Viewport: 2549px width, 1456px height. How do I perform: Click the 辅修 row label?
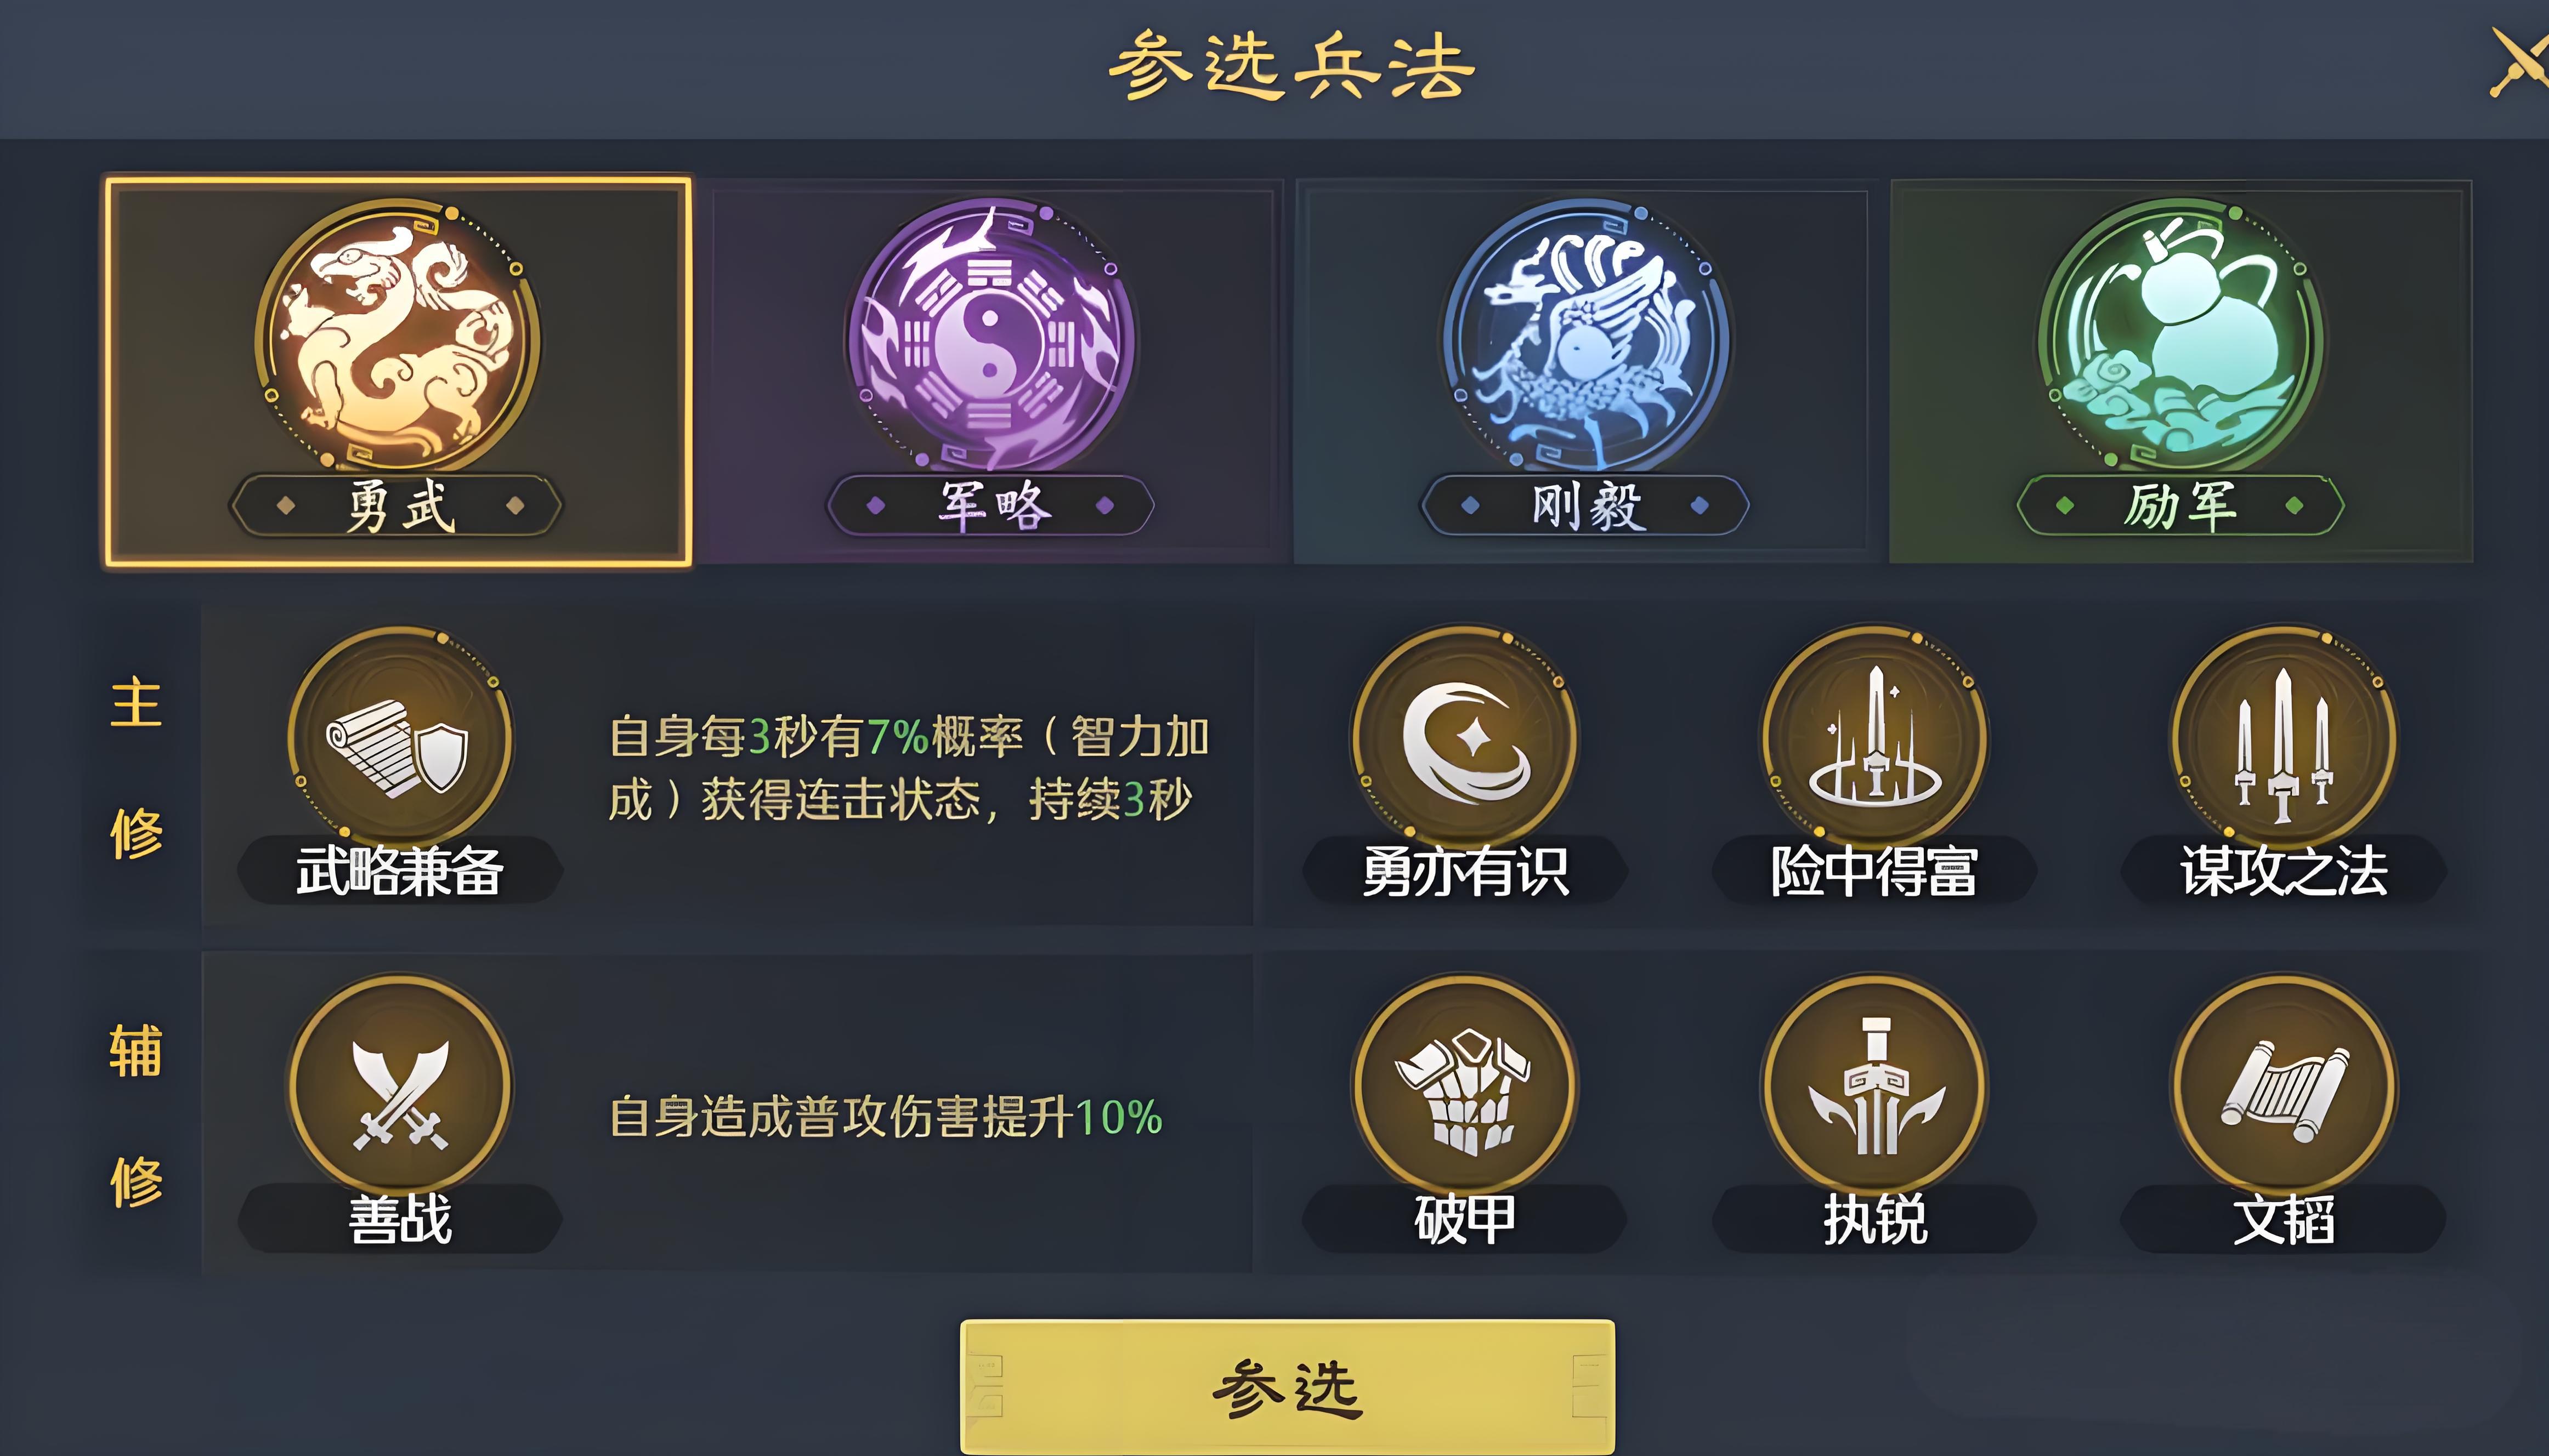pos(136,1116)
